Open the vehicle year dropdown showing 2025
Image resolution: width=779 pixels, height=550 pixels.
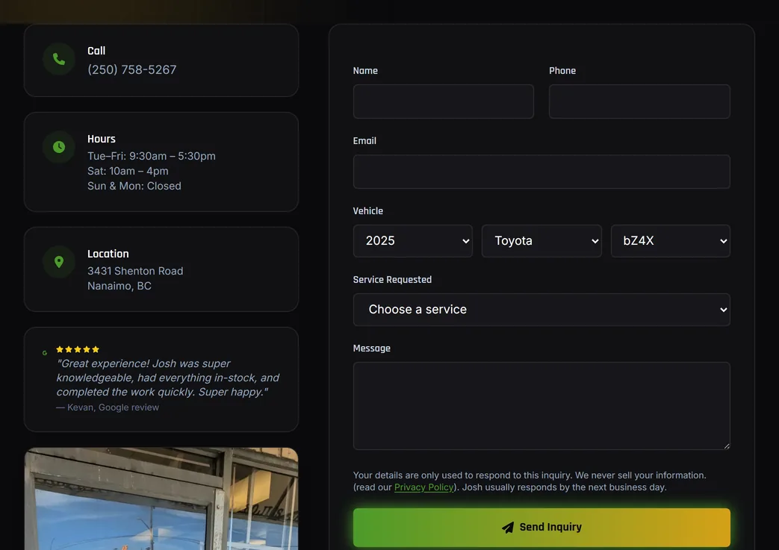pos(412,241)
